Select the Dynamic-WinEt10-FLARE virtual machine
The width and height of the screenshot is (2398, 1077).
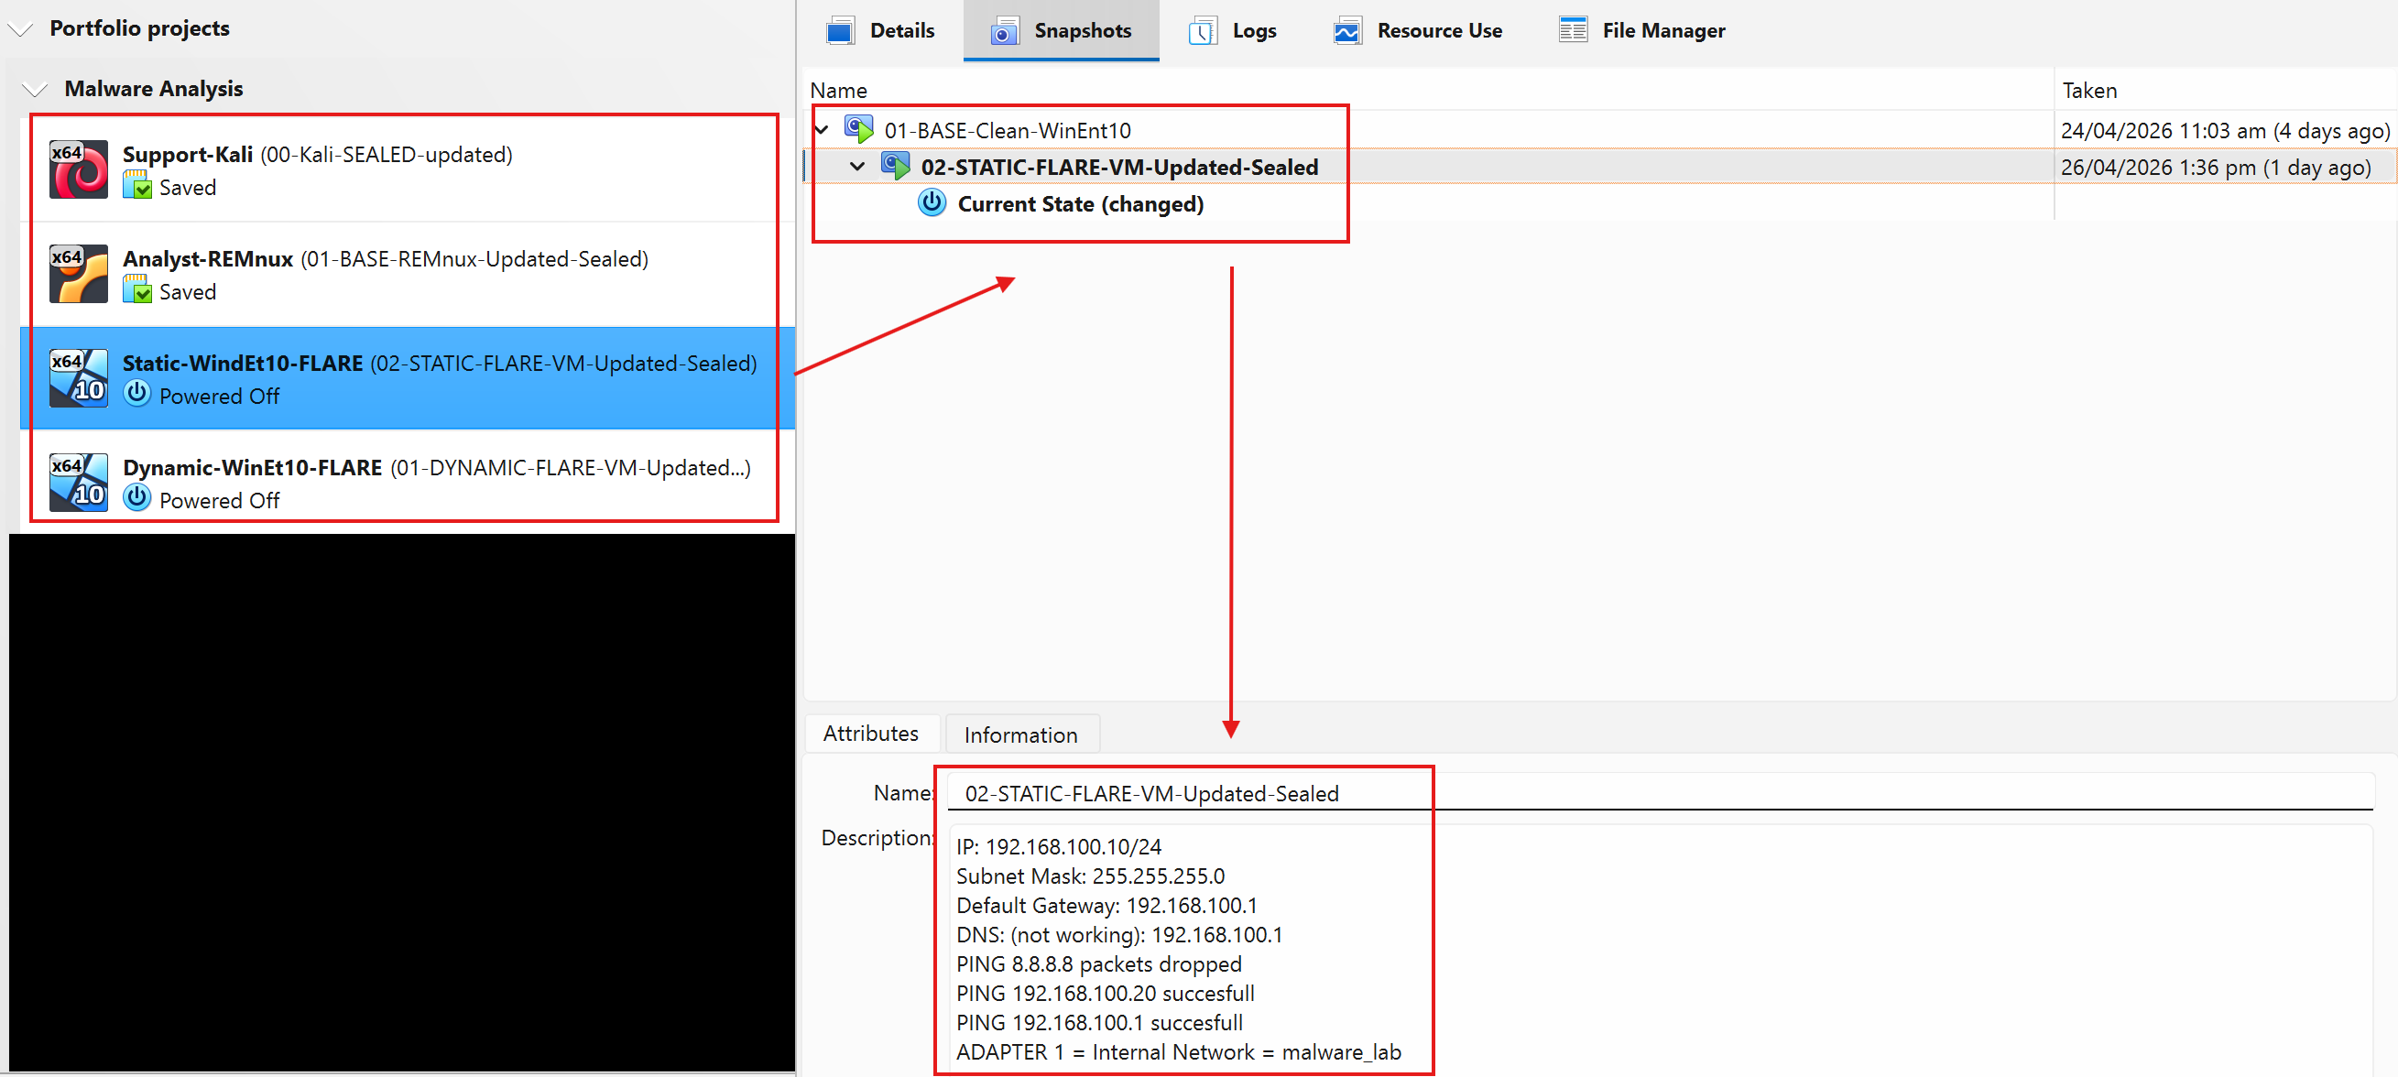(408, 483)
